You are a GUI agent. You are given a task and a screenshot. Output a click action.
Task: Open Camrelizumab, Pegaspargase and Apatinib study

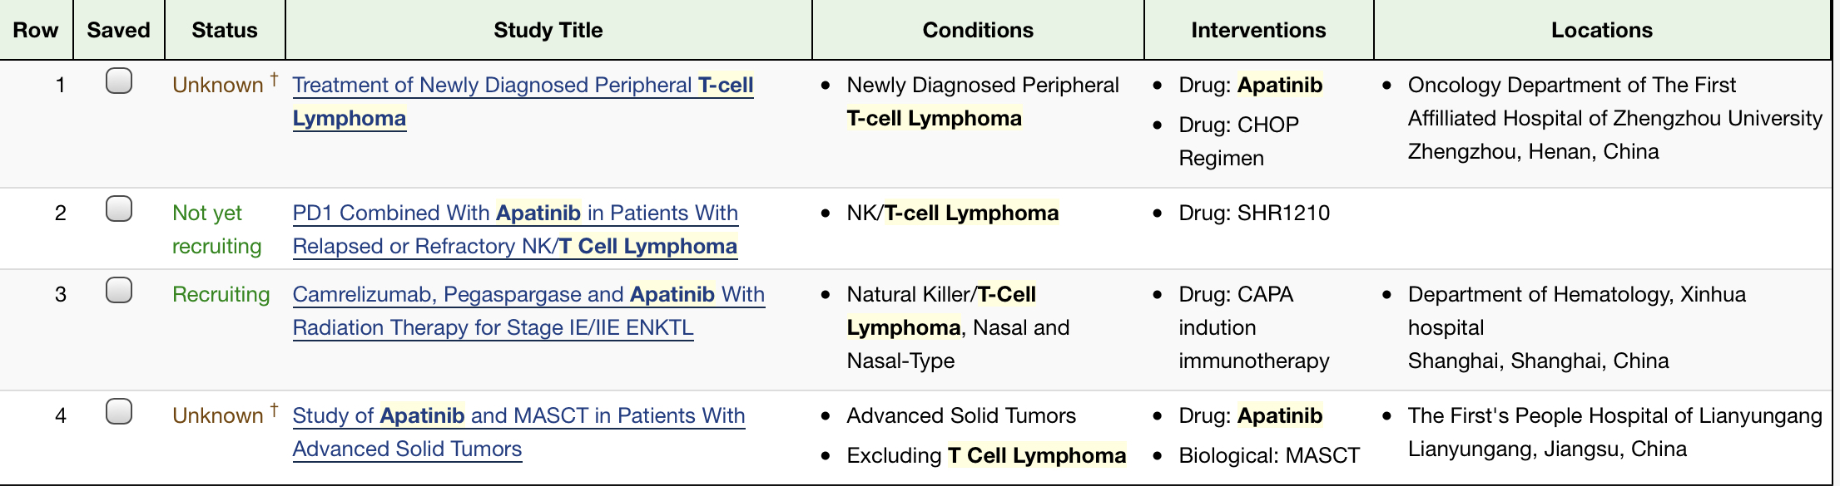coord(528,311)
